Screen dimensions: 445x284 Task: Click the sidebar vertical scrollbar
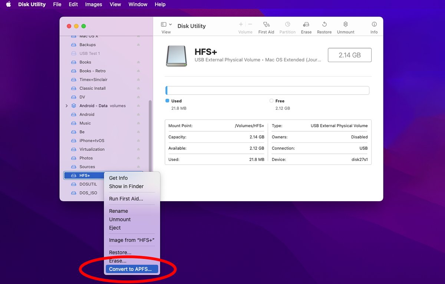coord(150,133)
